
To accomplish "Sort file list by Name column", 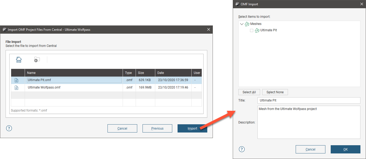I will tap(74, 73).
